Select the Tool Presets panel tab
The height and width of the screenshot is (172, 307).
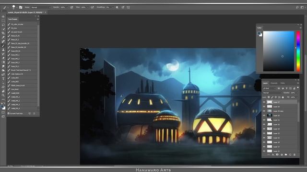pyautogui.click(x=13, y=19)
